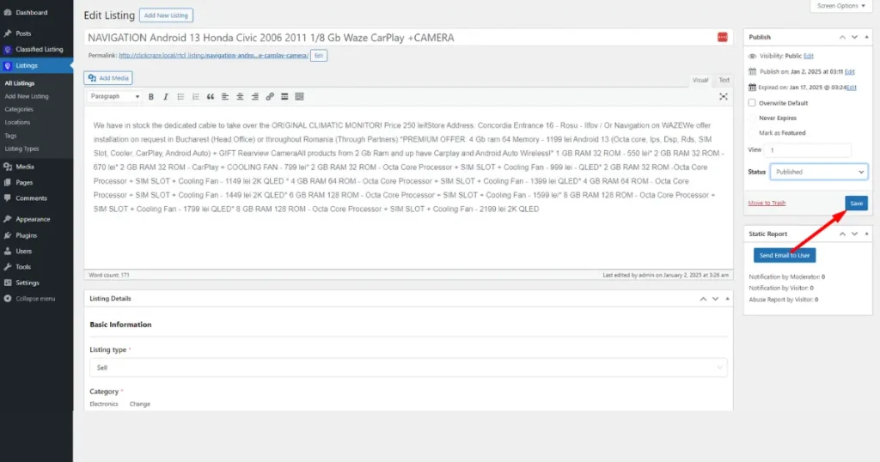Toggle the editor toolbar kitchen sink
Image resolution: width=880 pixels, height=462 pixels.
tap(299, 96)
